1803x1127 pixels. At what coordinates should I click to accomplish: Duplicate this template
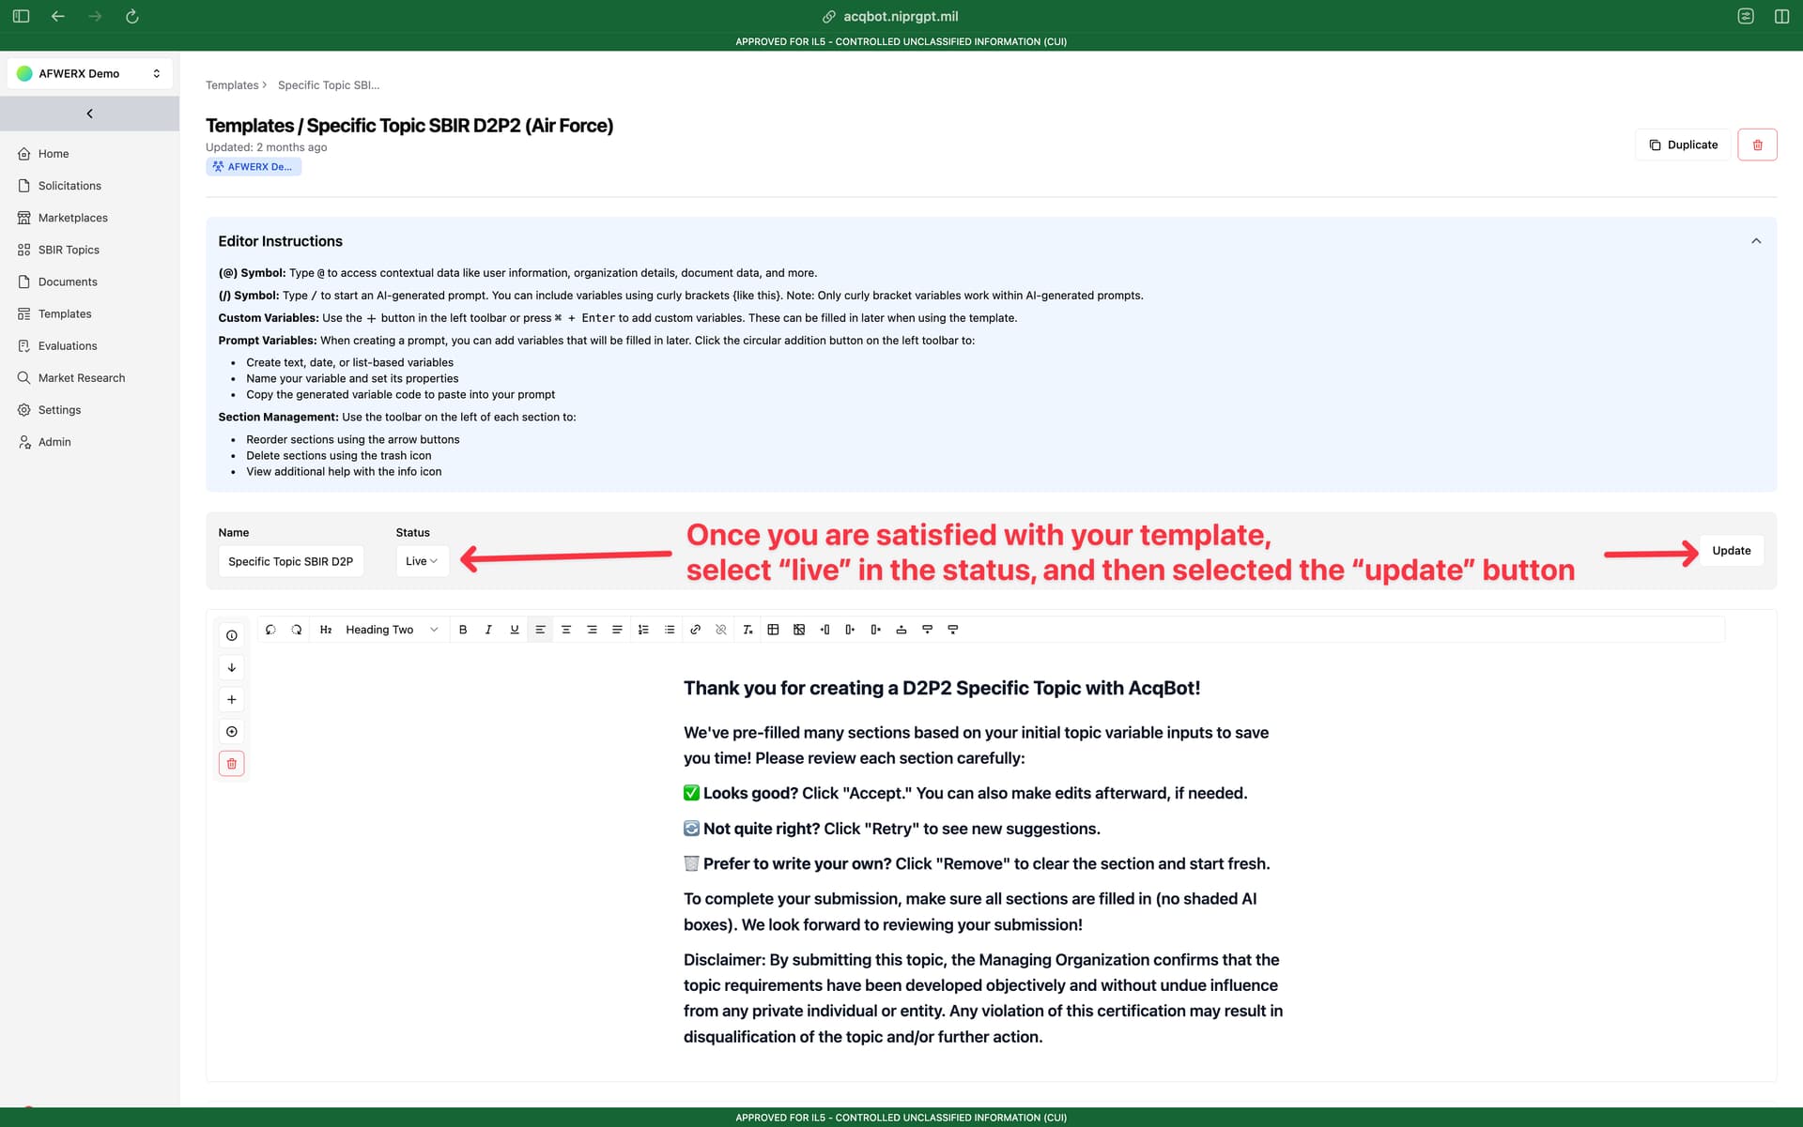tap(1683, 145)
